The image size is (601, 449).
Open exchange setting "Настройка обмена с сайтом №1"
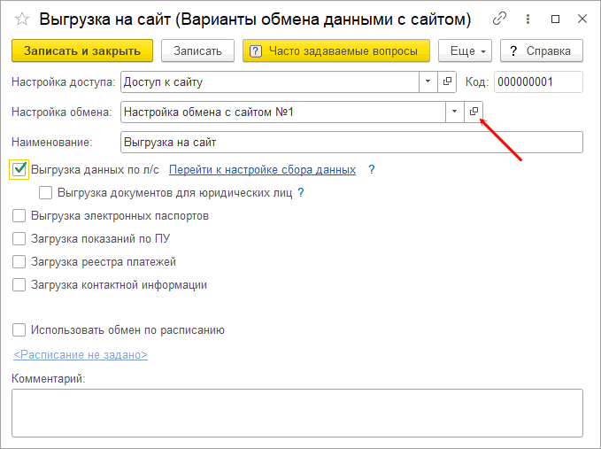[474, 112]
